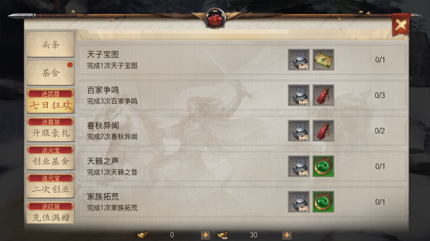430x241 pixels.
Task: Open the 开服豪礼 tab
Action: pyautogui.click(x=51, y=129)
